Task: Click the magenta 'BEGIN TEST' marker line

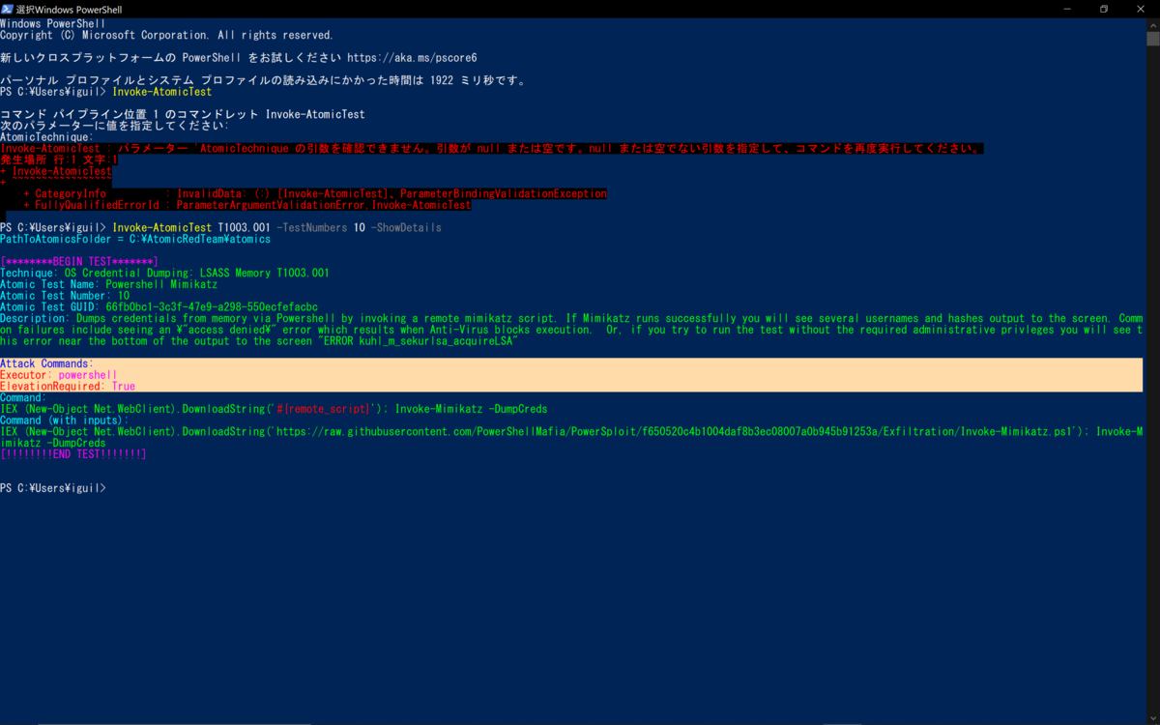Action: coord(78,262)
